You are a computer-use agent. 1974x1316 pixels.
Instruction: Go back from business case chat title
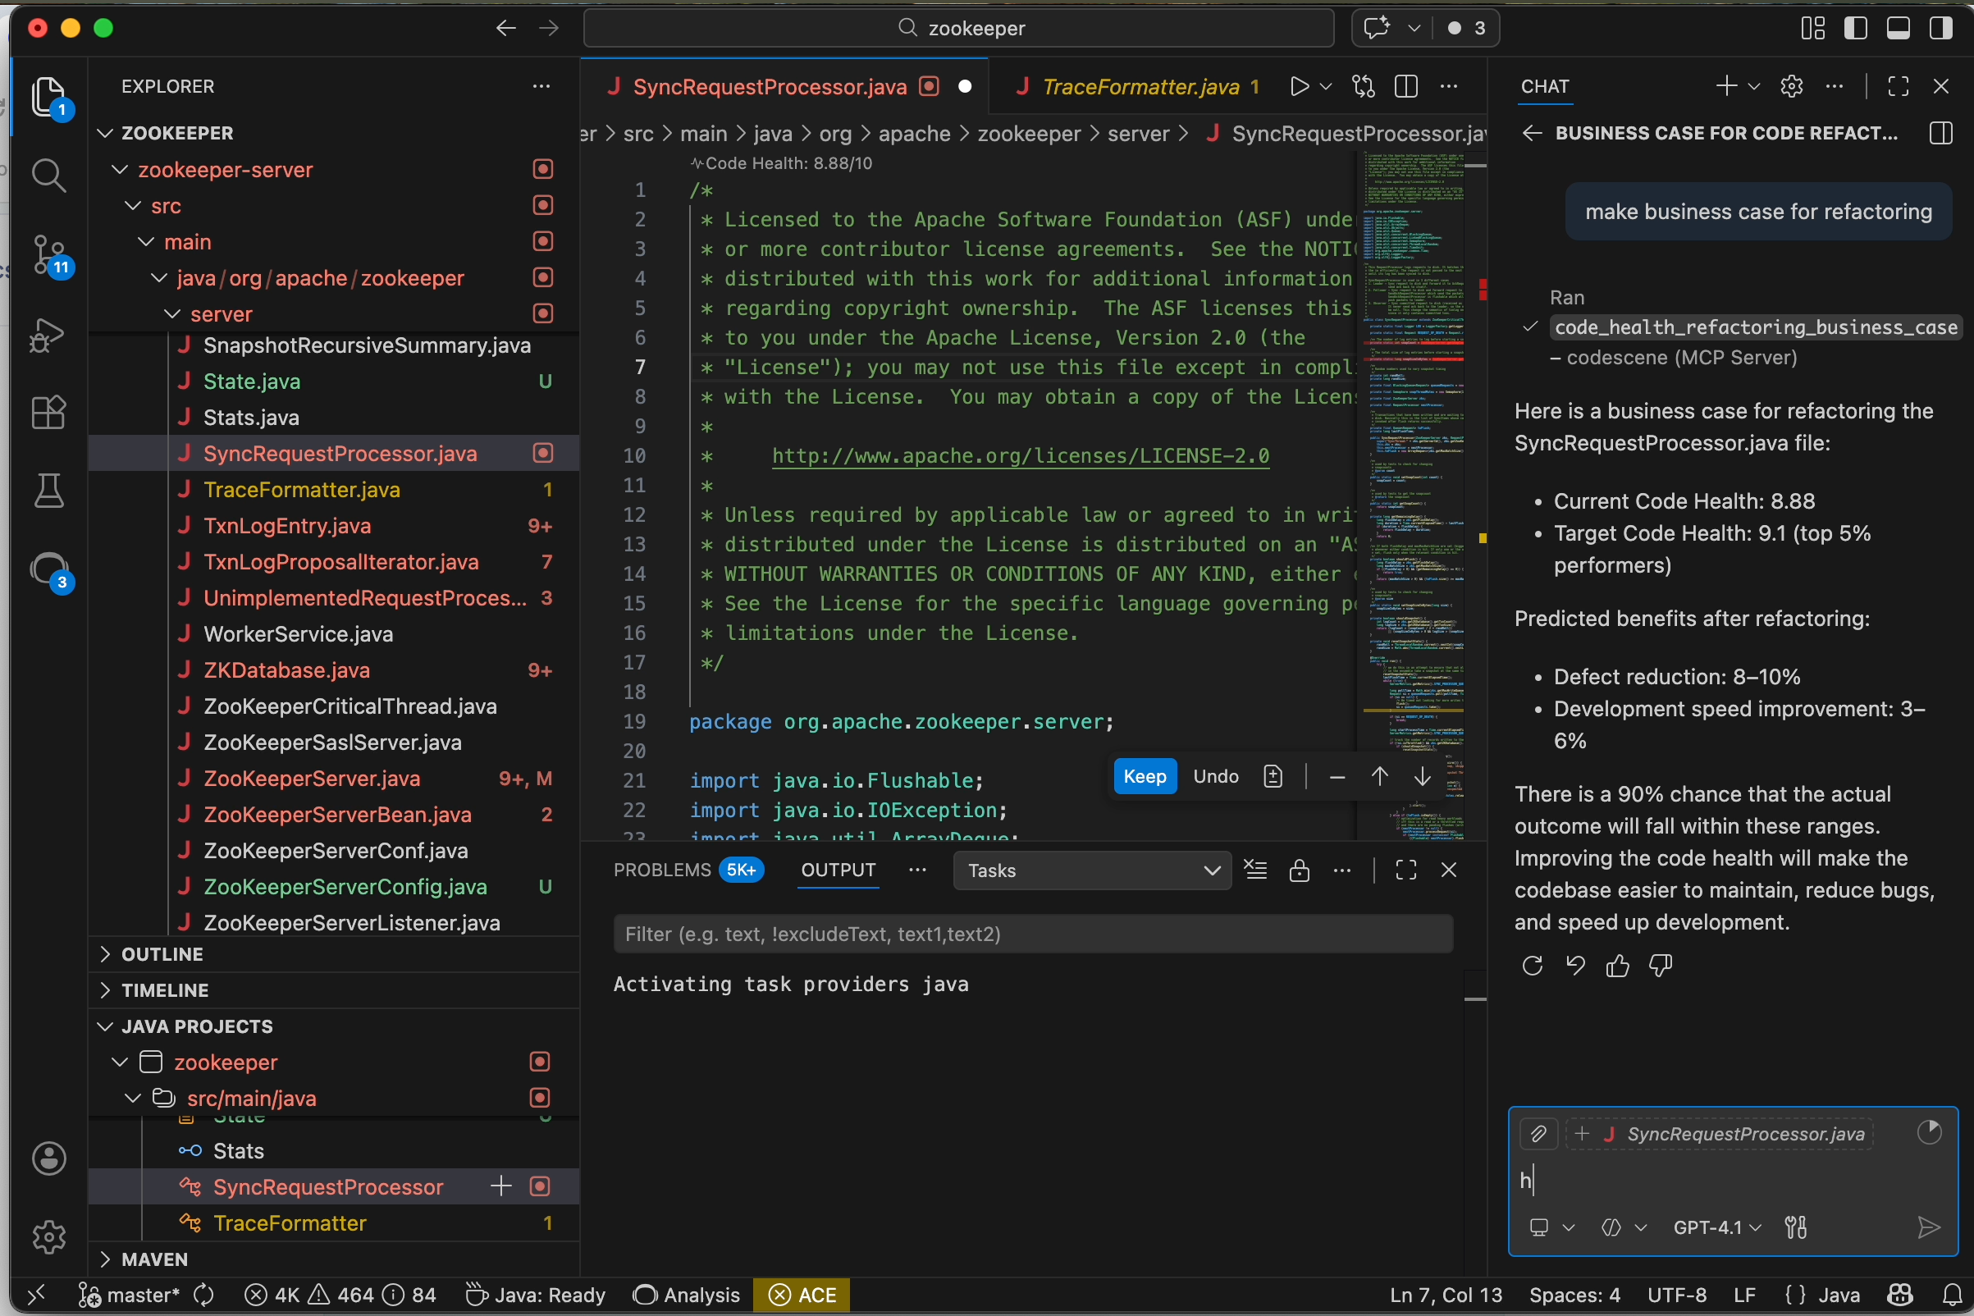[x=1532, y=133]
